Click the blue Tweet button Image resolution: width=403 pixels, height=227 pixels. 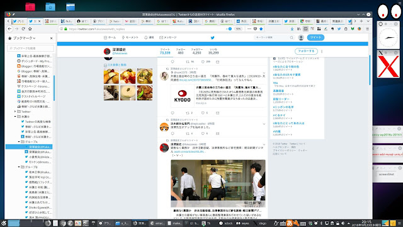315,38
